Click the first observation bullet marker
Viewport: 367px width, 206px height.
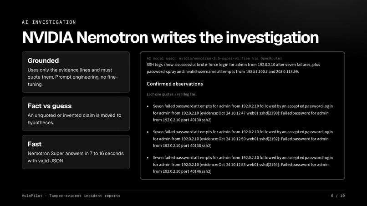coord(148,106)
